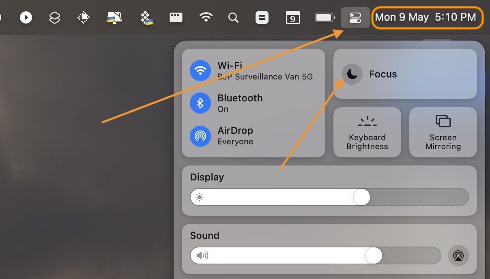
Task: Click the Control Center menu bar icon
Action: tap(355, 17)
